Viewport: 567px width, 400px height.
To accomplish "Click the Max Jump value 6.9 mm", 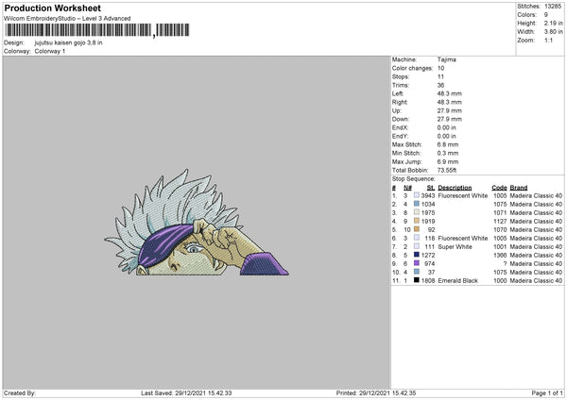I will [448, 161].
